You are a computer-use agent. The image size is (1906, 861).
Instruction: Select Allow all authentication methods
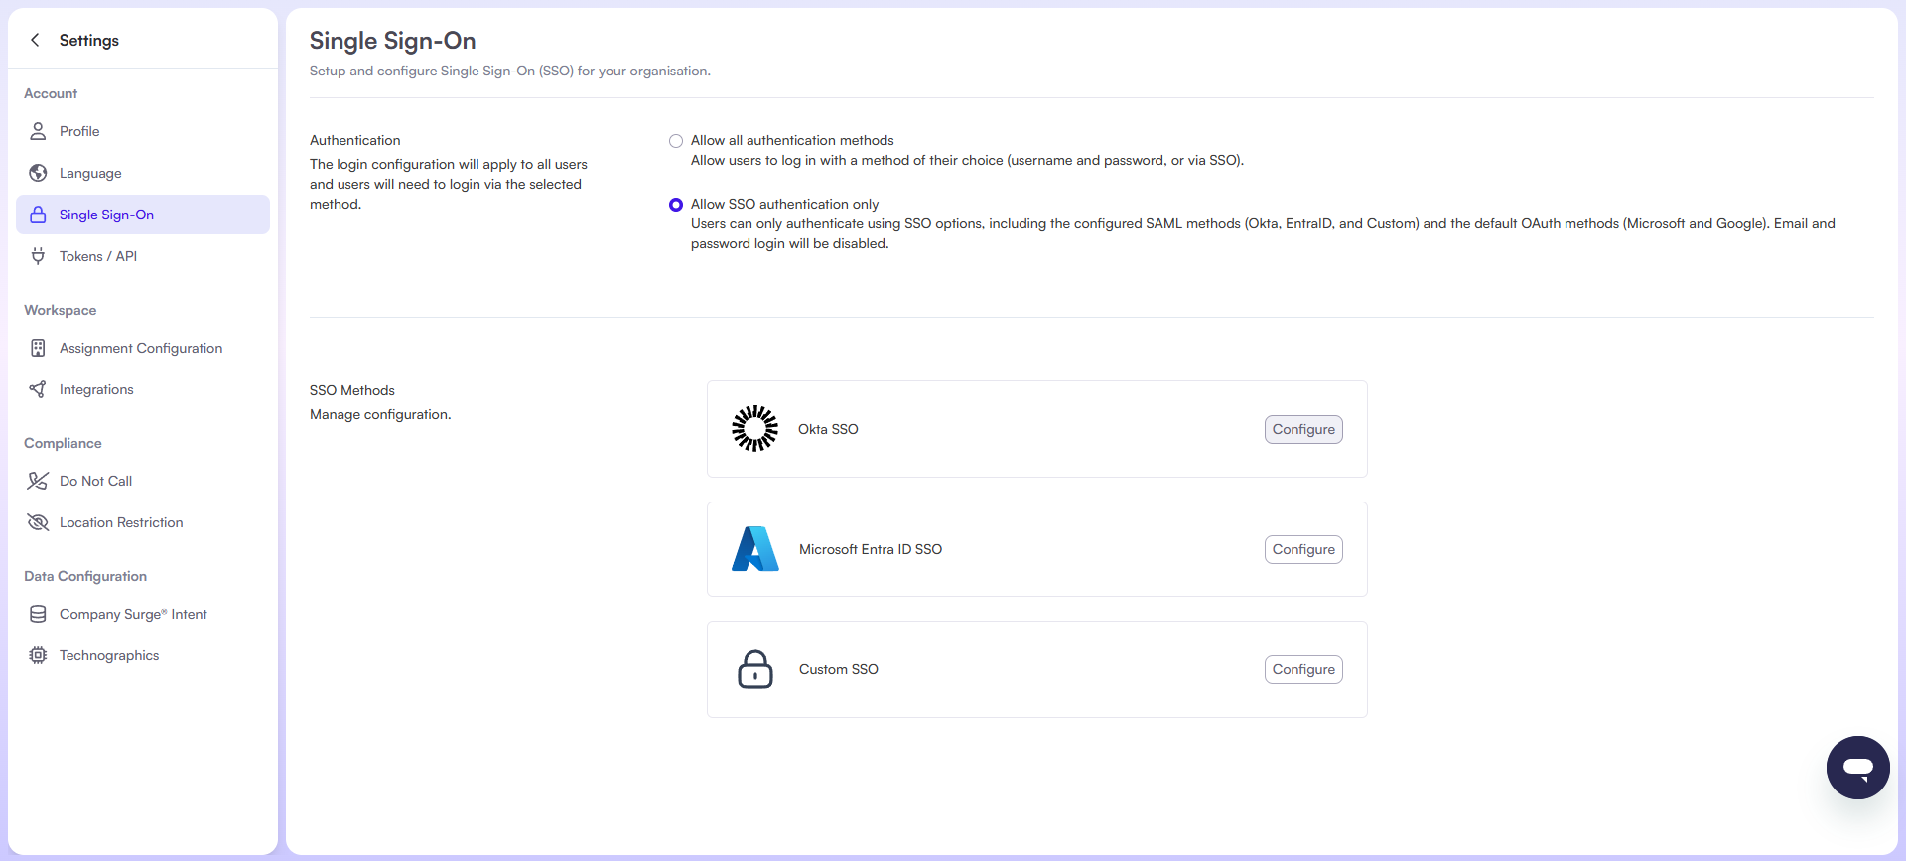point(676,141)
